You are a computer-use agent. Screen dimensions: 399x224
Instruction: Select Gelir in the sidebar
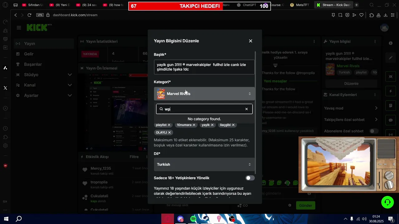(44, 54)
